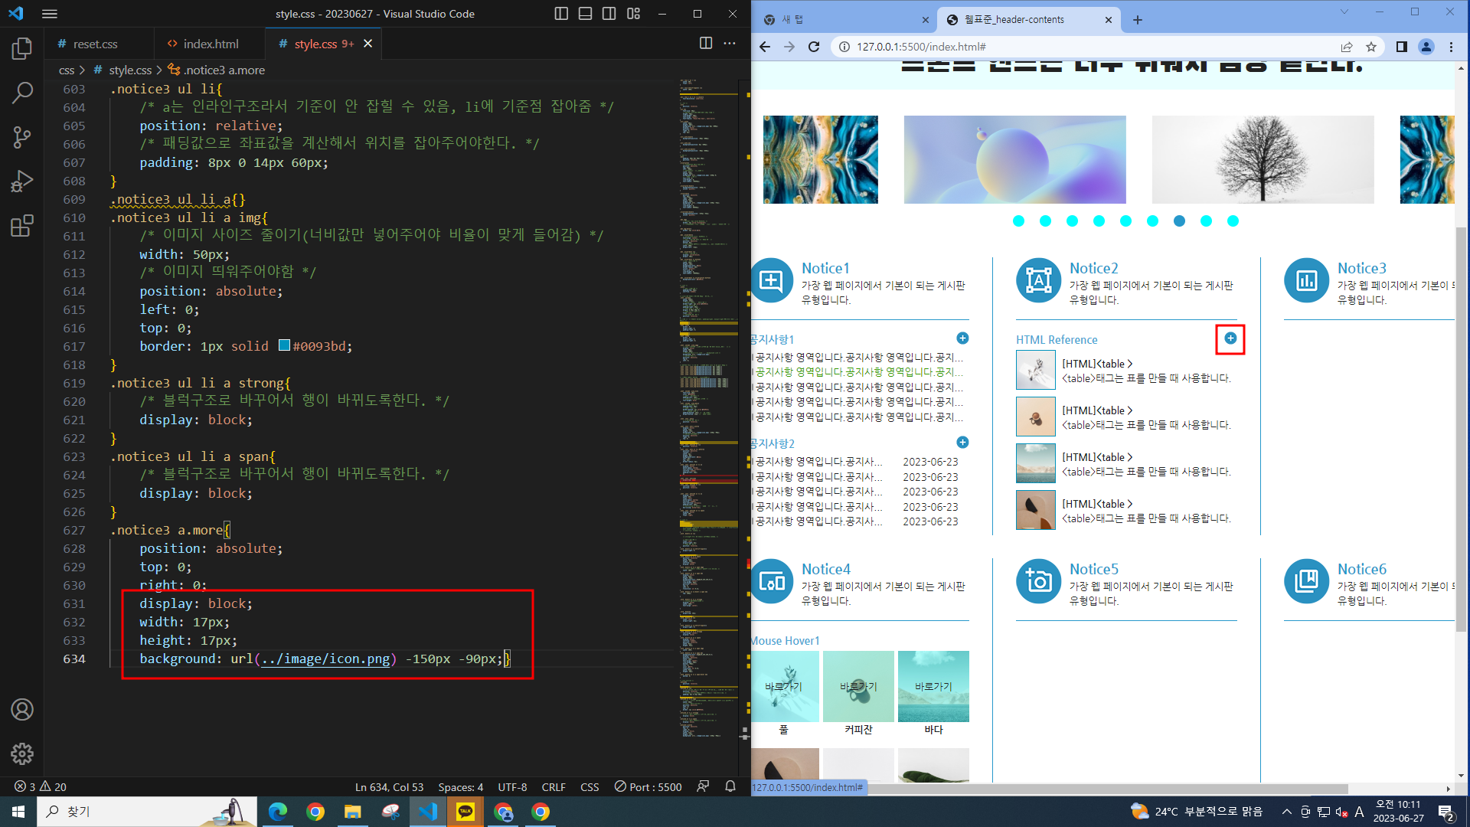Open Chrome three-dot menu
The width and height of the screenshot is (1470, 827).
coord(1451,47)
